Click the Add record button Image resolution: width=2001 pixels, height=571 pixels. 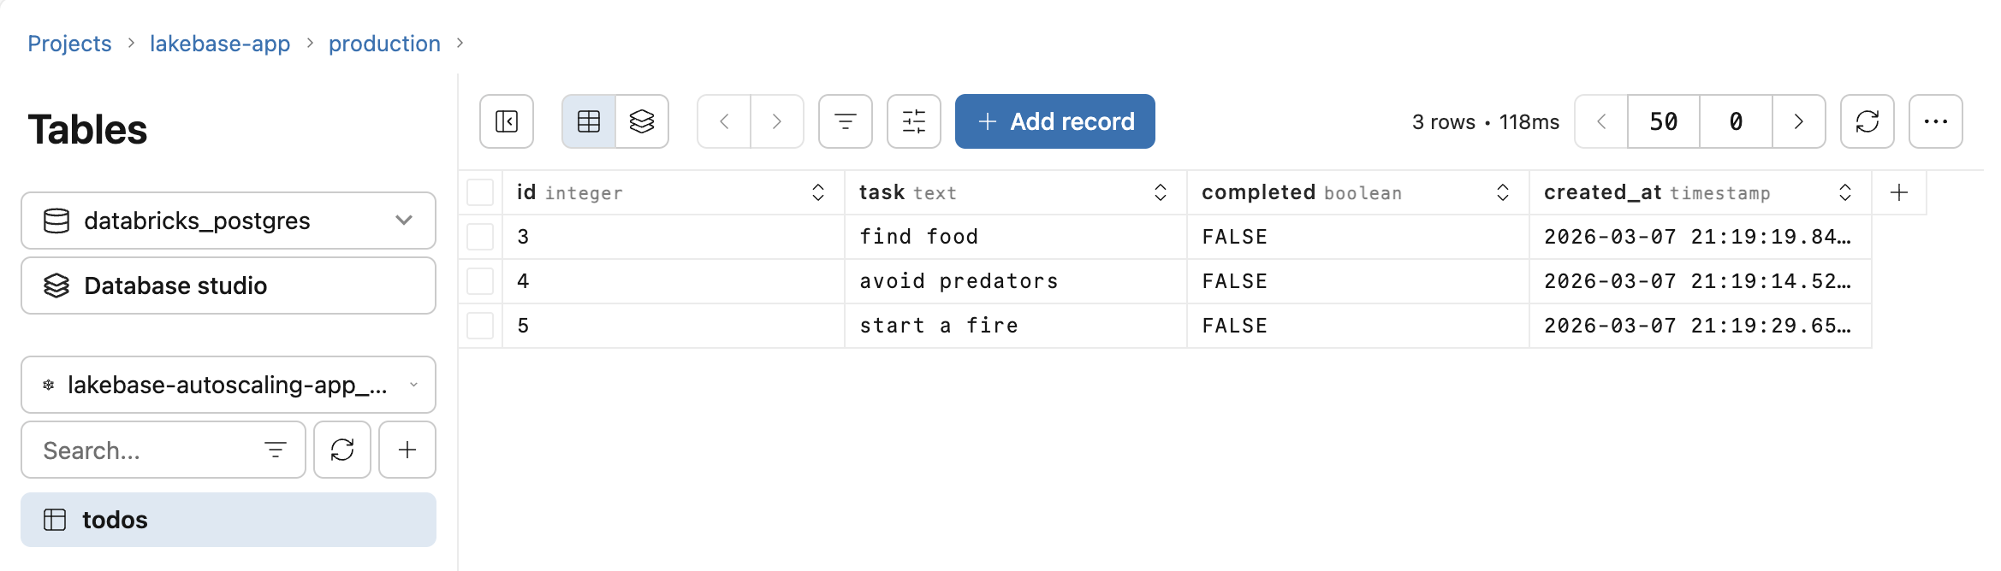coord(1054,121)
